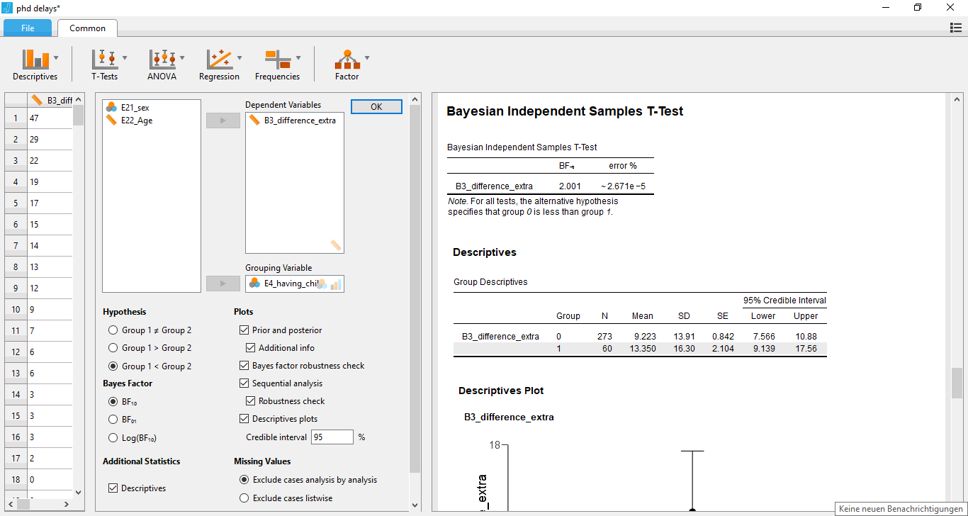Open the Regression analysis icon

pyautogui.click(x=219, y=59)
